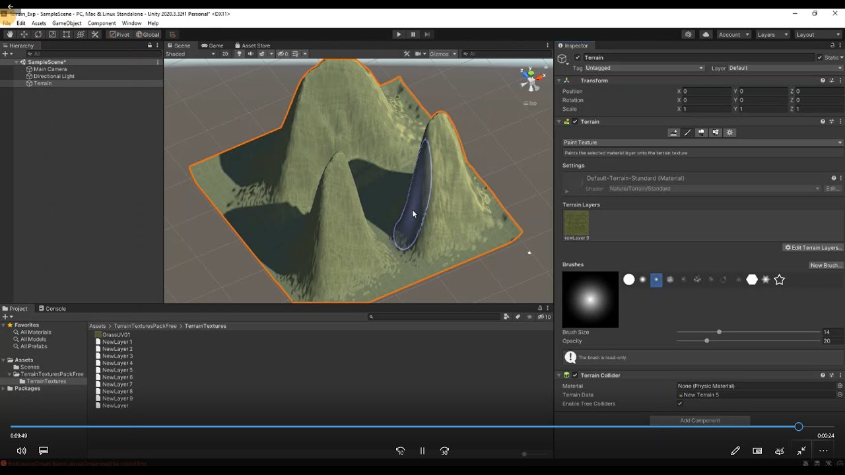
Task: Toggle Global handle rotation
Action: coord(148,34)
